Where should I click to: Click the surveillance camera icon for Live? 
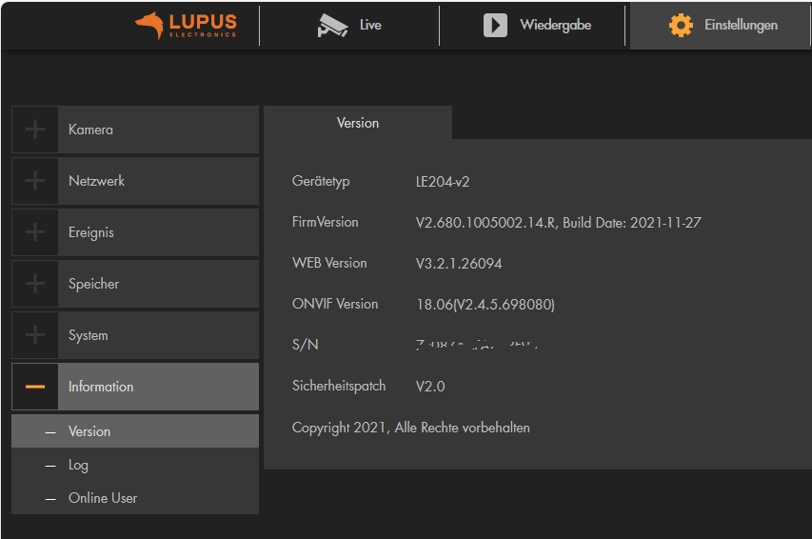332,26
